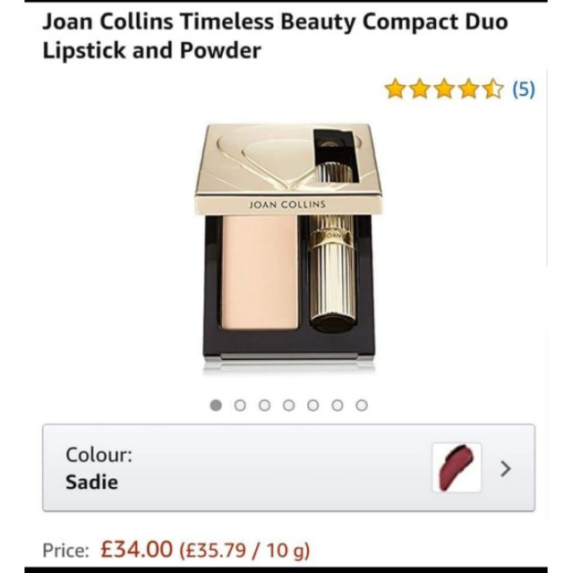Image resolution: width=573 pixels, height=573 pixels.
Task: Click the Sadie colour name label
Action: tap(91, 482)
